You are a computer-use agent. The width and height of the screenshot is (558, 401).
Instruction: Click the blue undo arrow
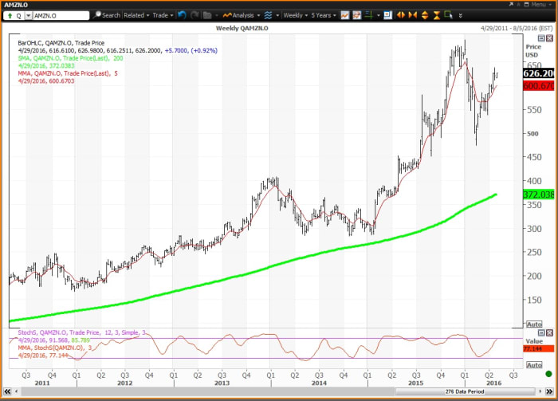181,15
